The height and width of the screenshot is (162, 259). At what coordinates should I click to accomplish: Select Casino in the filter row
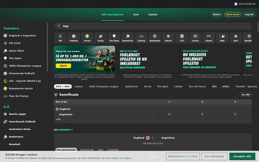click(79, 86)
